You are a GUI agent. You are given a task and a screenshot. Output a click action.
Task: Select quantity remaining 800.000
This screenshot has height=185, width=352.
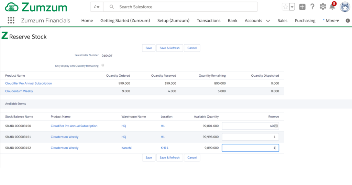[220, 83]
